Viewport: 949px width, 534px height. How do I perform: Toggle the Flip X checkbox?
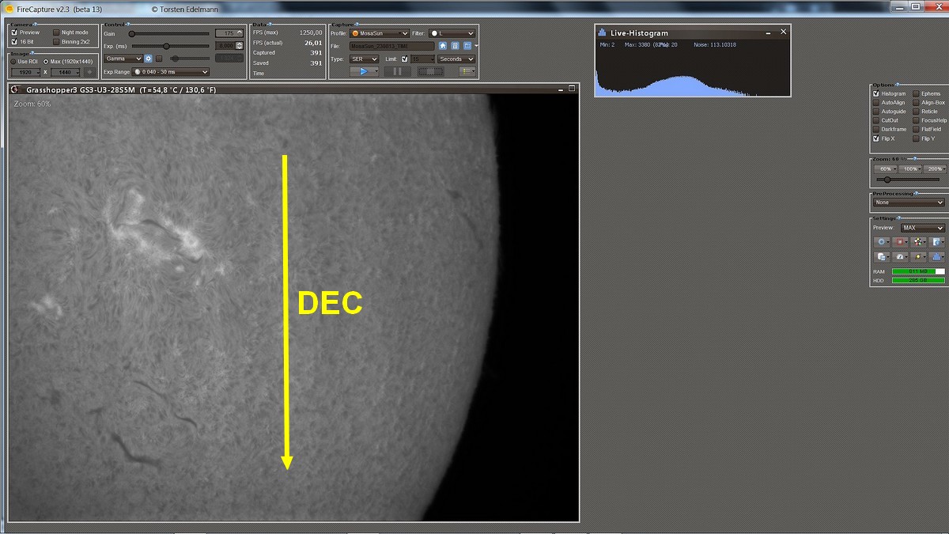(876, 138)
